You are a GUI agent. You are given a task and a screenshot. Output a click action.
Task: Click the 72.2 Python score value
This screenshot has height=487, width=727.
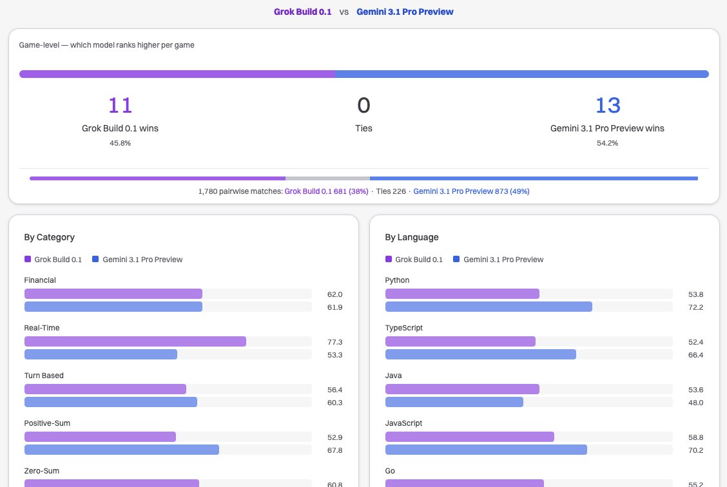click(x=695, y=307)
